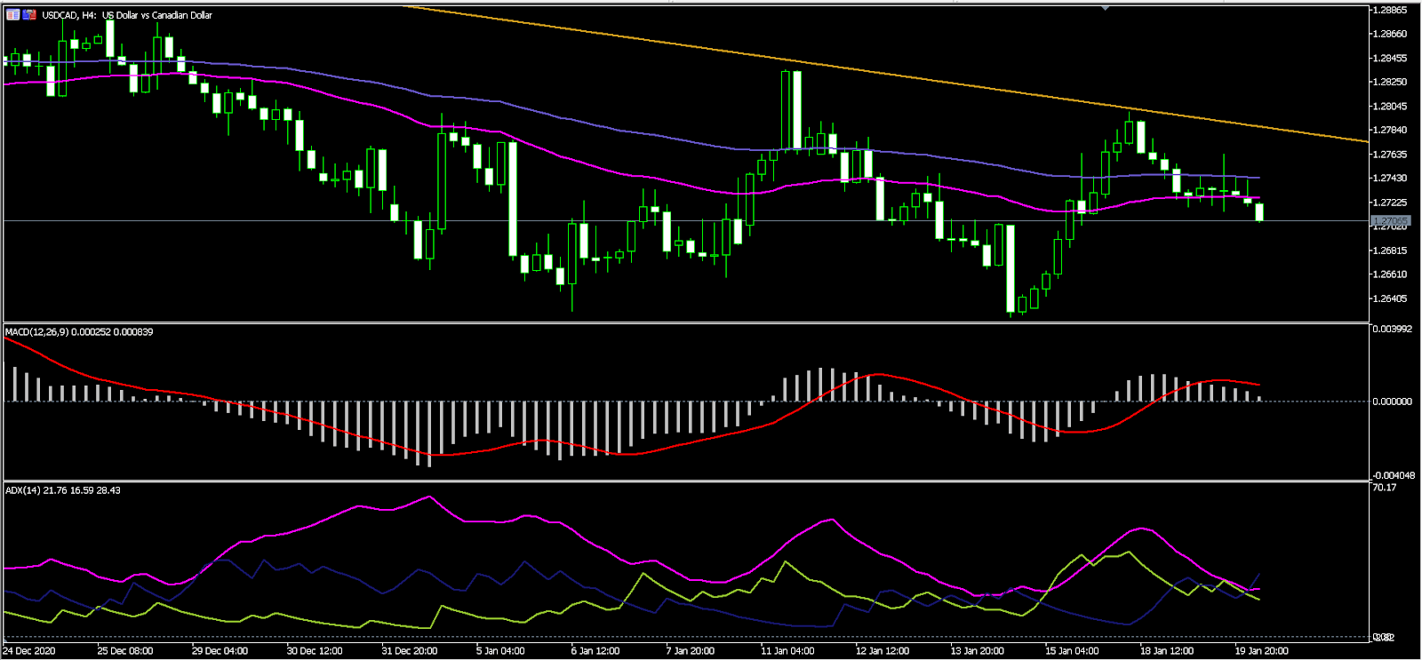This screenshot has width=1422, height=660.
Task: Click the 1.28865 price scale label
Action: point(1390,10)
